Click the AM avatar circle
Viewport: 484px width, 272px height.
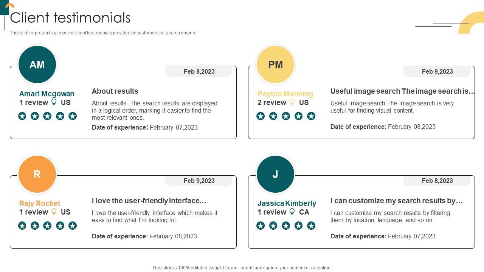pos(37,65)
